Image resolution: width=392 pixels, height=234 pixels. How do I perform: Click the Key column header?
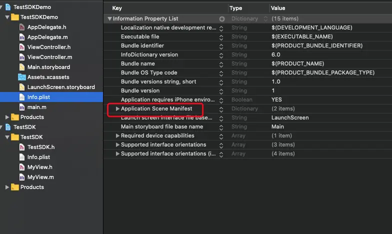[x=117, y=8]
